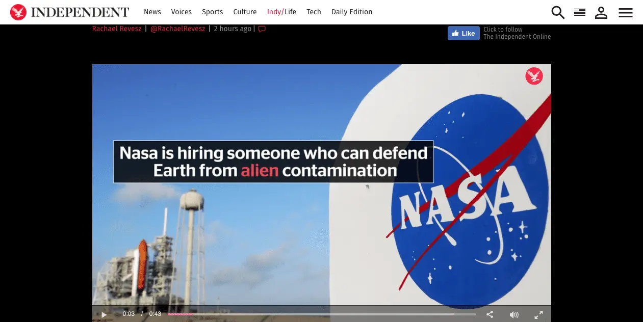This screenshot has height=322, width=643.
Task: Share the video using share icon
Action: [490, 314]
